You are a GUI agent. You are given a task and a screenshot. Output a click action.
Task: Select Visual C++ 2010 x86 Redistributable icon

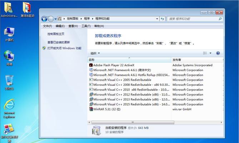91,89
